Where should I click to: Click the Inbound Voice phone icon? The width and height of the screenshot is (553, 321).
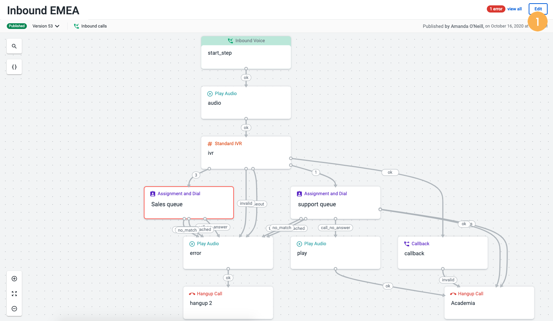pos(230,41)
